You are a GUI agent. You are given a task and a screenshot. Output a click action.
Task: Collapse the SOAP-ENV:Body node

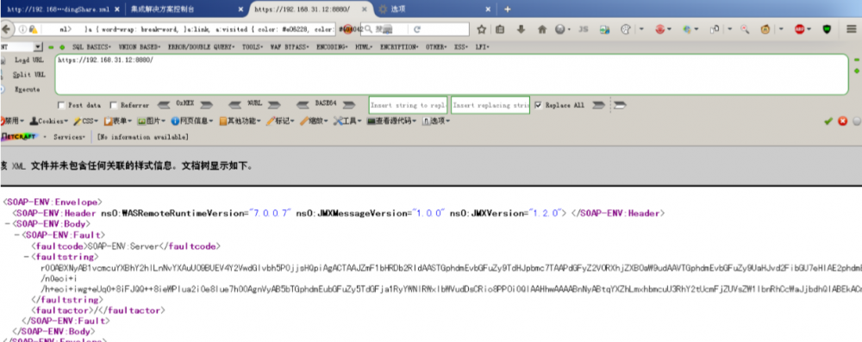(7, 224)
